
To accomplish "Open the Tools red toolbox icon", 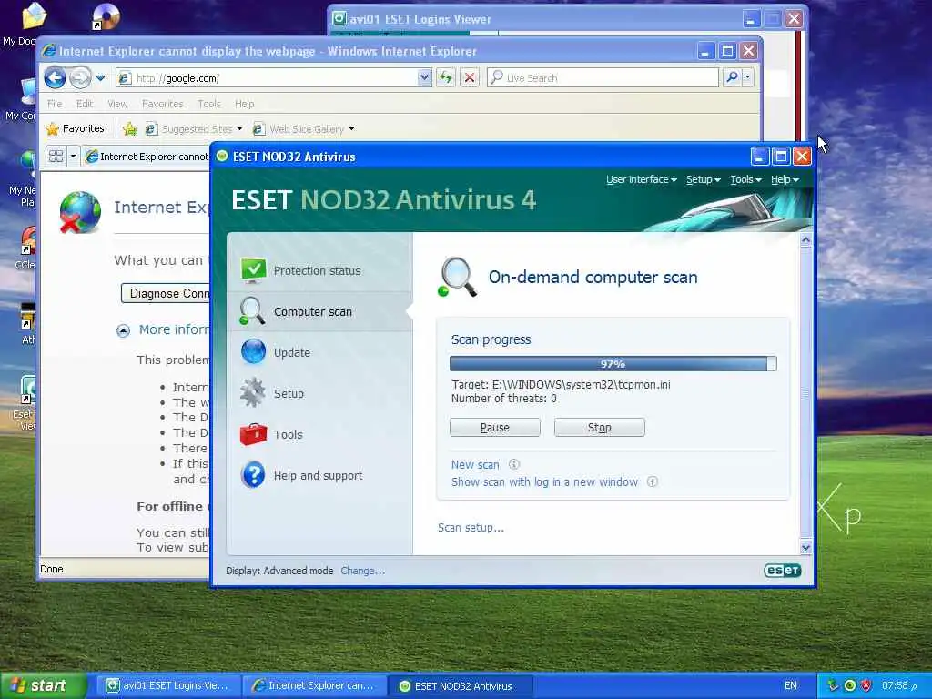I will [x=253, y=434].
